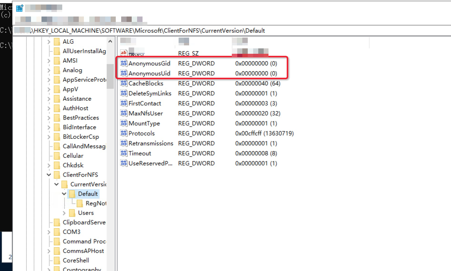Click the ALG folder icon

57,41
